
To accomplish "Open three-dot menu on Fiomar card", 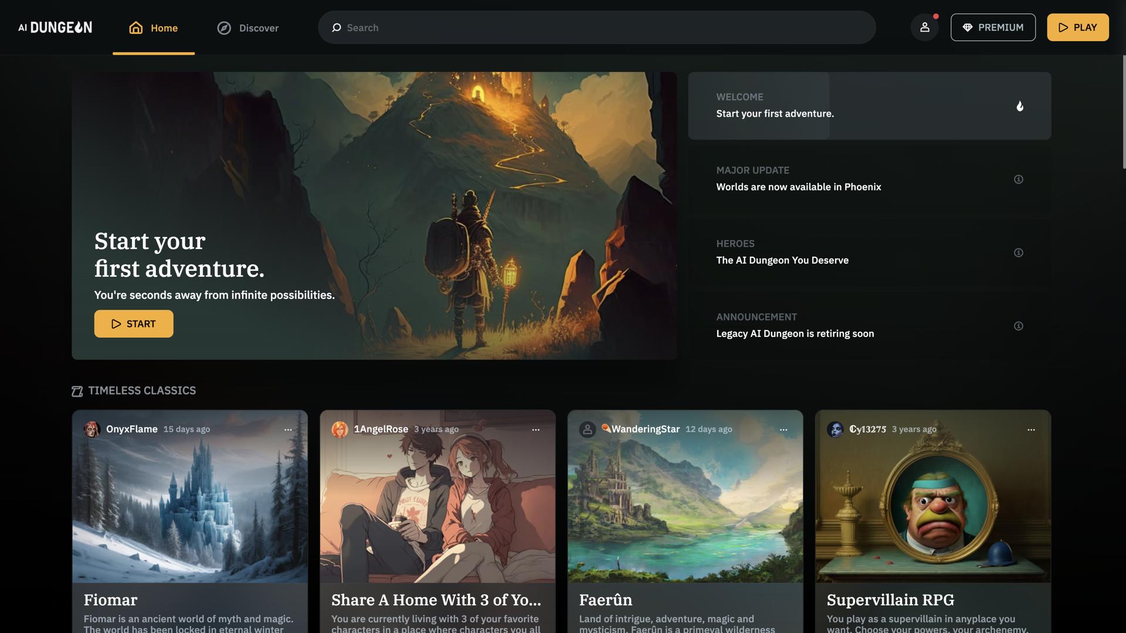I will click(x=288, y=430).
